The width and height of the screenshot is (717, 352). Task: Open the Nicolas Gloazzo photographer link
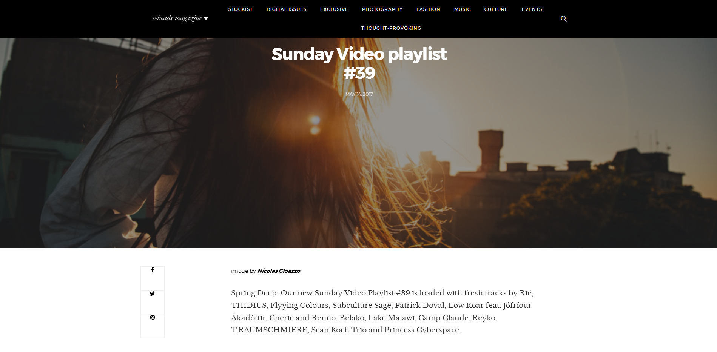point(279,271)
